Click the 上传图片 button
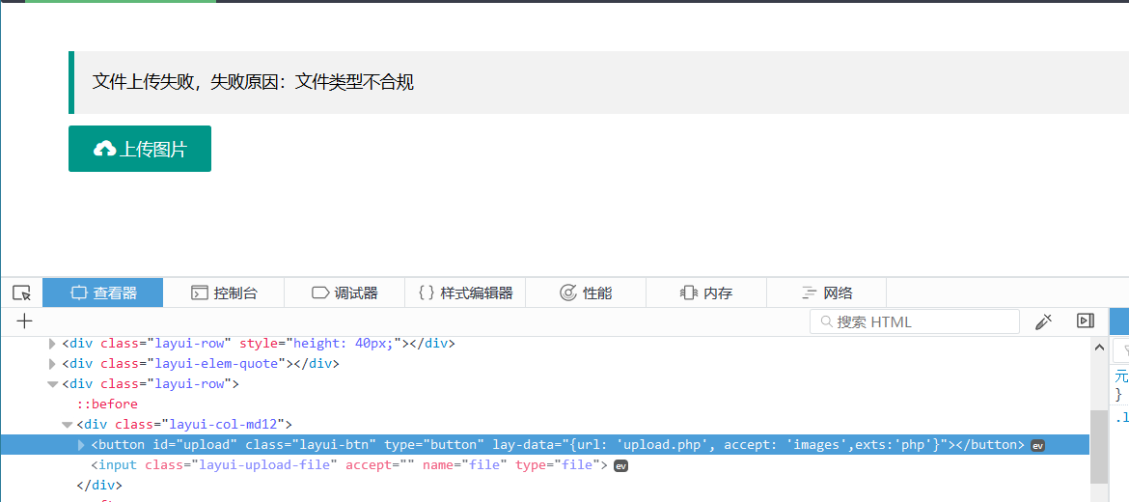This screenshot has width=1129, height=502. coord(140,149)
